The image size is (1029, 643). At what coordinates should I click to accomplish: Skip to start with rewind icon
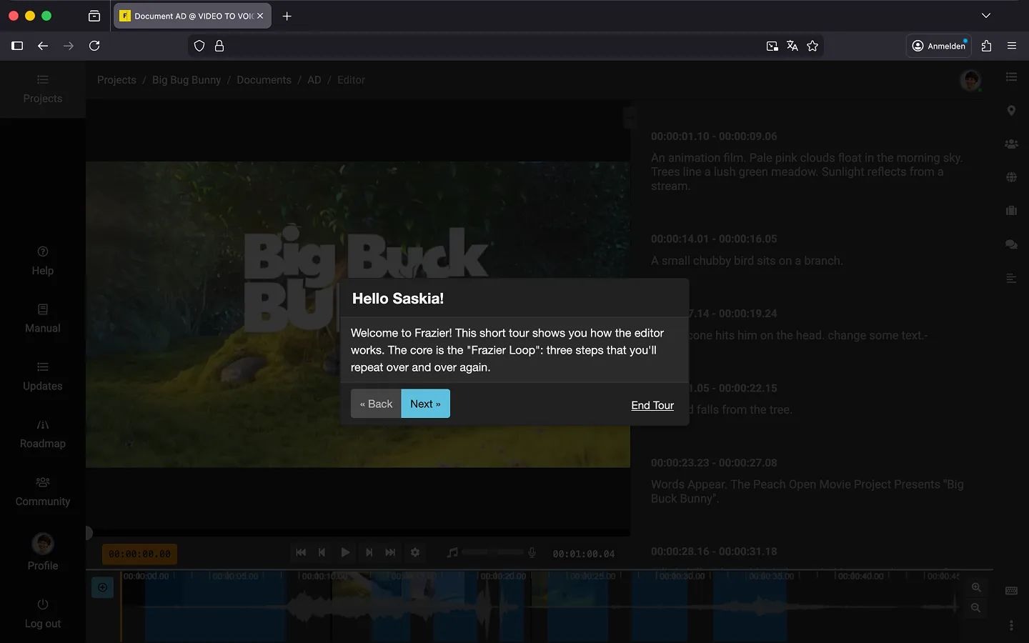[301, 552]
